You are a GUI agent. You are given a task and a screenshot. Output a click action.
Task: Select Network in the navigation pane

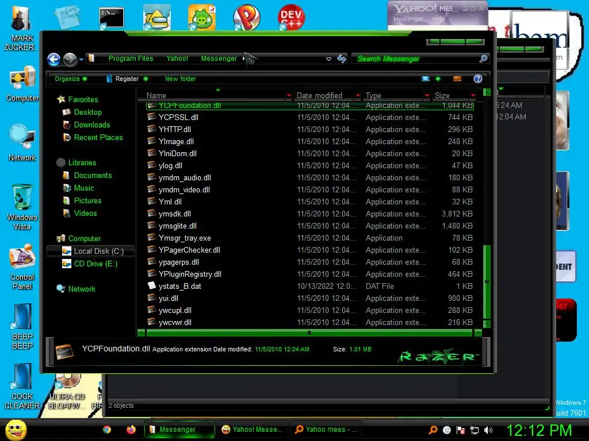tap(82, 289)
